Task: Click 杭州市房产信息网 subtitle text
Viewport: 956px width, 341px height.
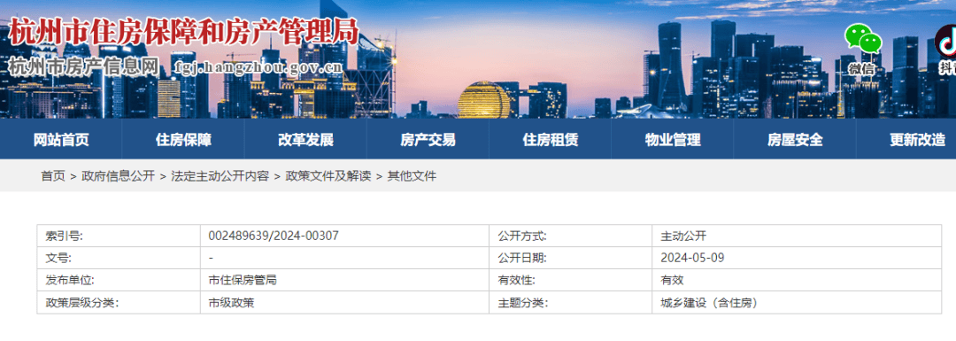Action: coord(83,66)
